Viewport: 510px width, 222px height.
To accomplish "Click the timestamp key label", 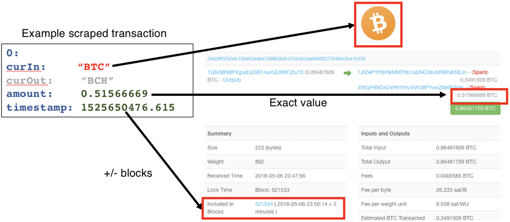I will tap(40, 107).
